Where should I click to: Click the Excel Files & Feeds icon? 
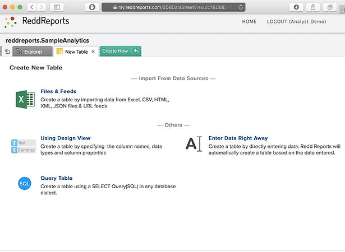(25, 99)
